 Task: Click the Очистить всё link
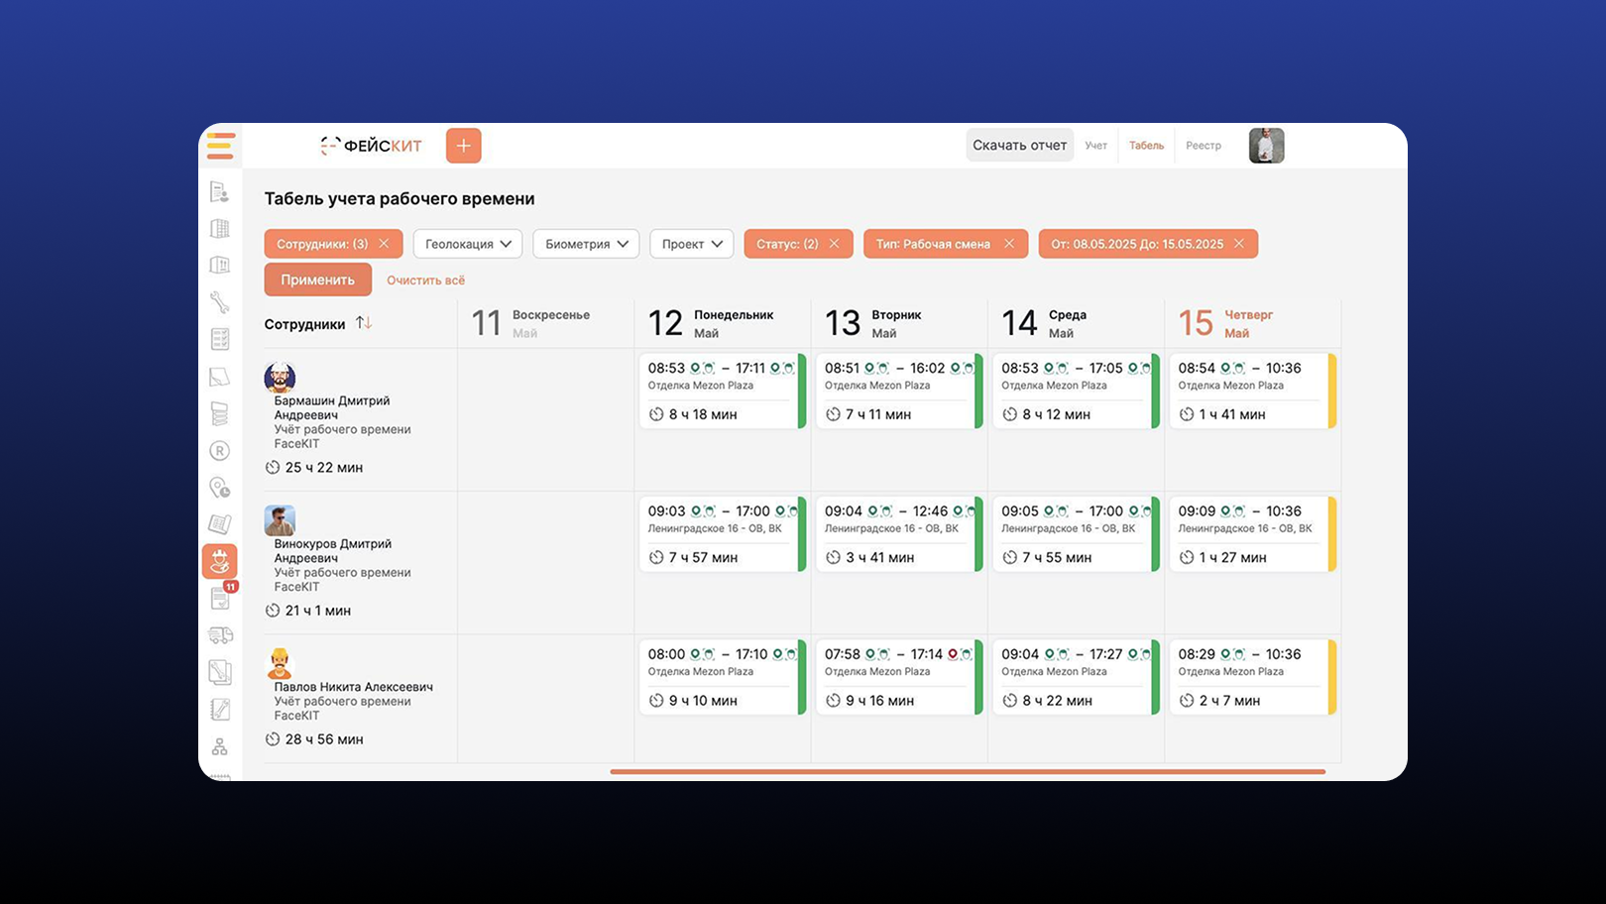pyautogui.click(x=425, y=281)
